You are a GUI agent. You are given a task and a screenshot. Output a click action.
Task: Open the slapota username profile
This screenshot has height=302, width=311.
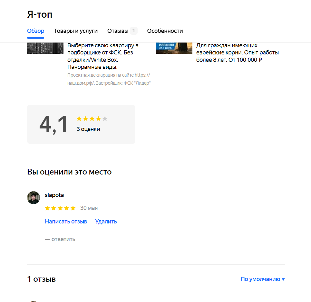pos(54,195)
